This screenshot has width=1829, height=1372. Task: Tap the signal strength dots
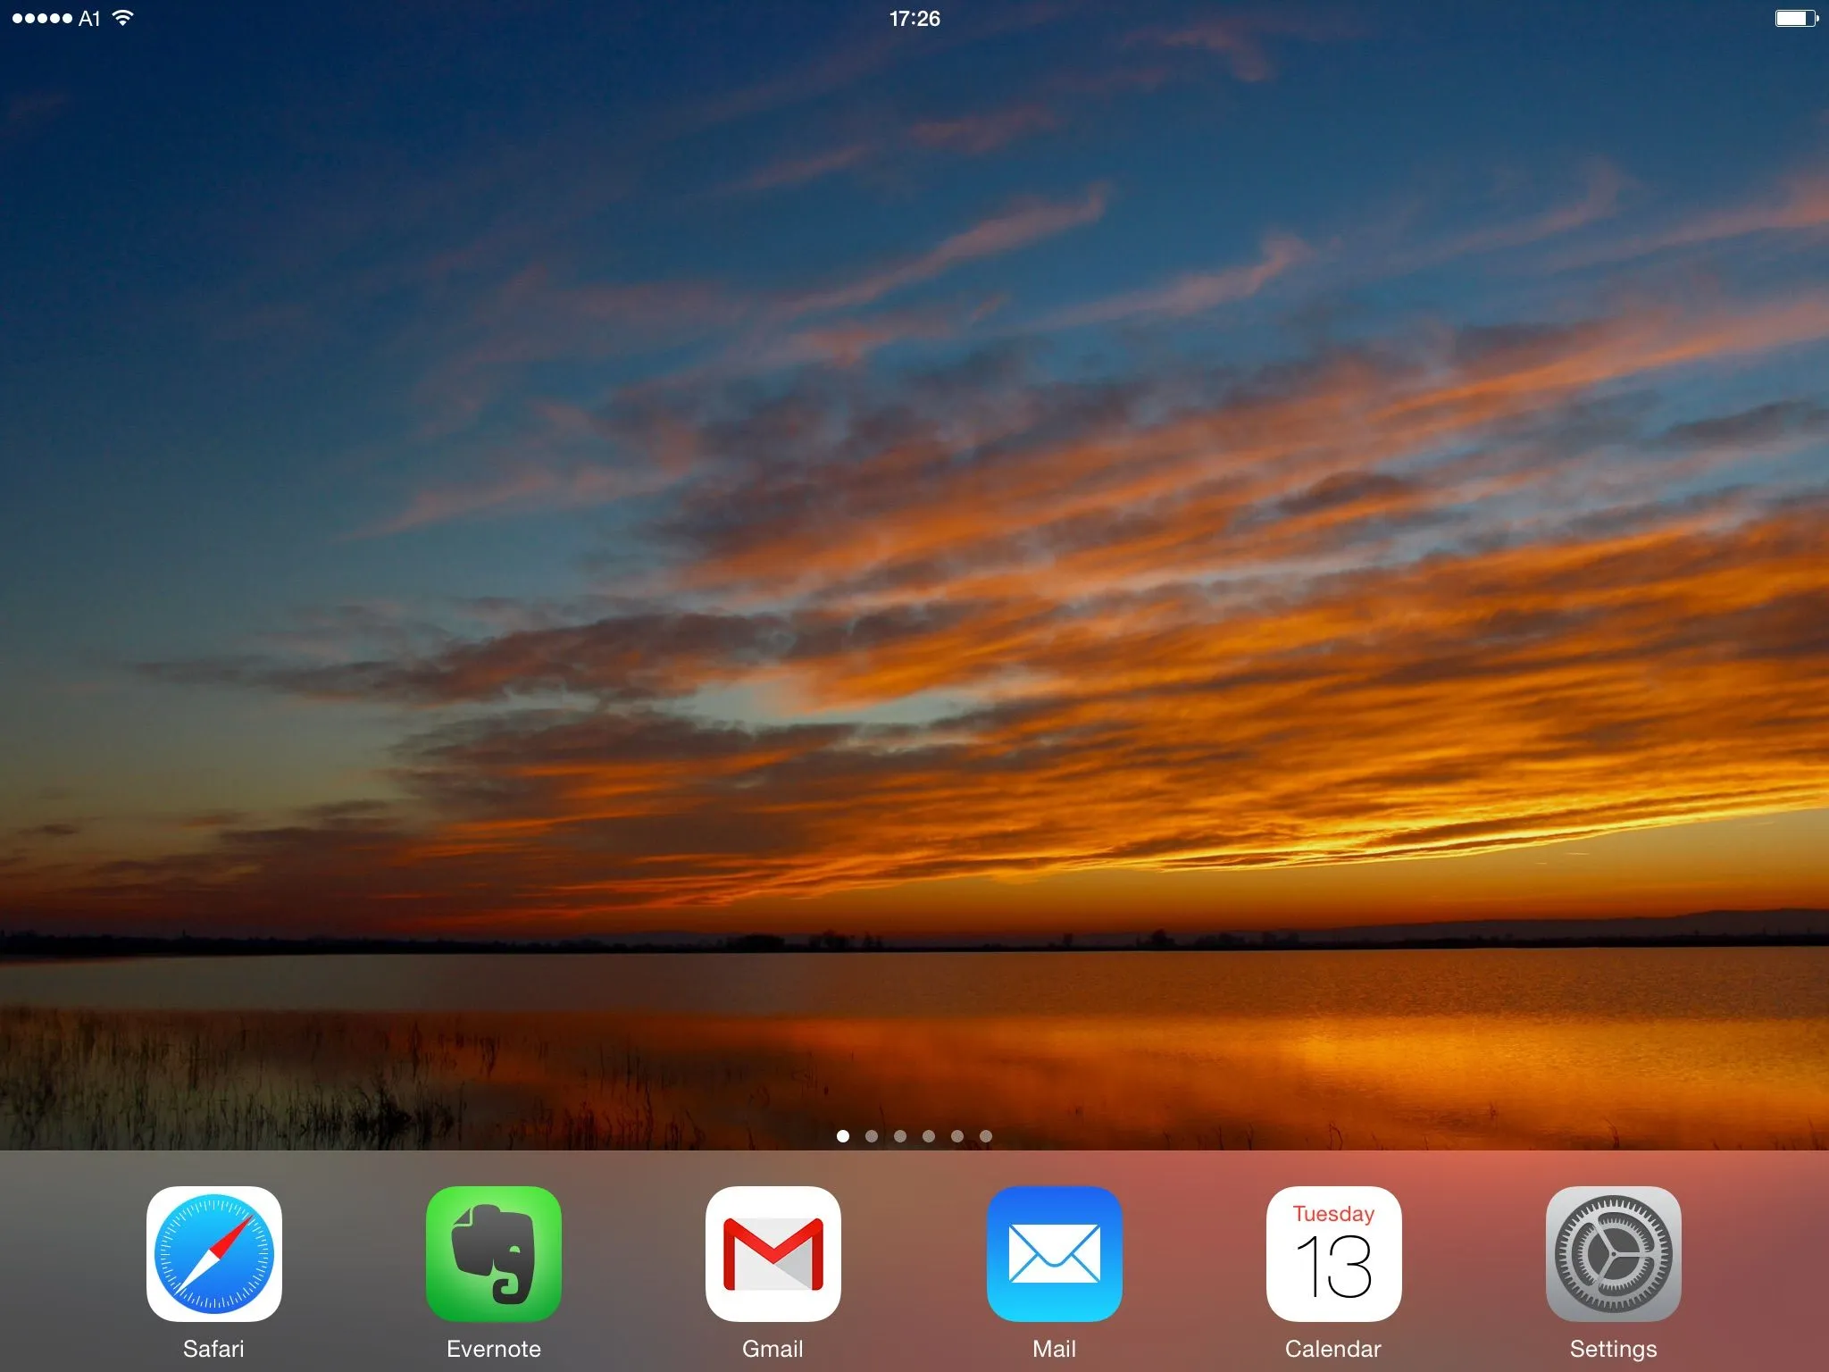[x=41, y=18]
